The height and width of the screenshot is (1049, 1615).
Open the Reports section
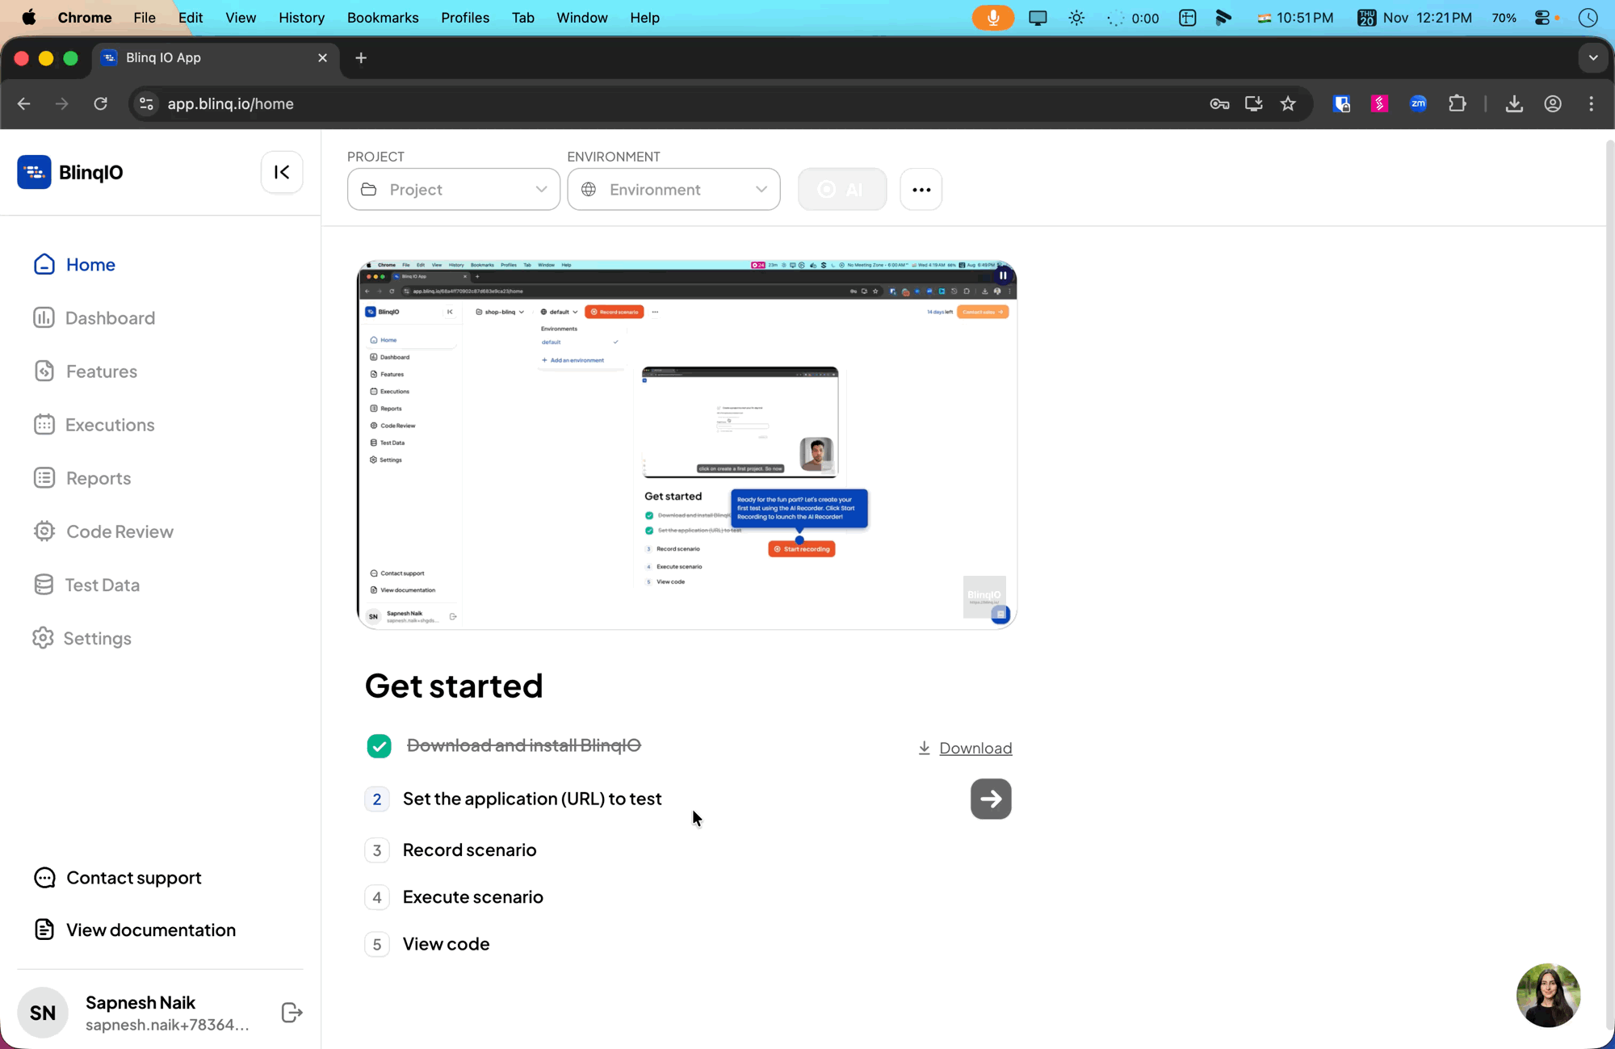click(98, 477)
